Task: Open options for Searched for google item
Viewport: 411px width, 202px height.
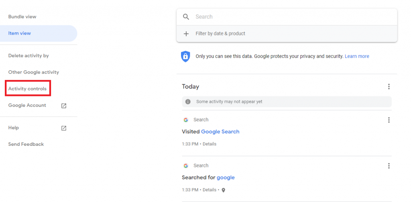Action: point(389,166)
